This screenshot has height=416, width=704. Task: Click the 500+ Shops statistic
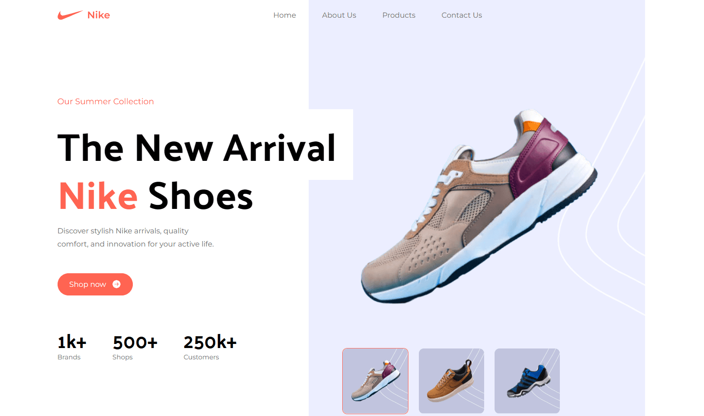(135, 347)
